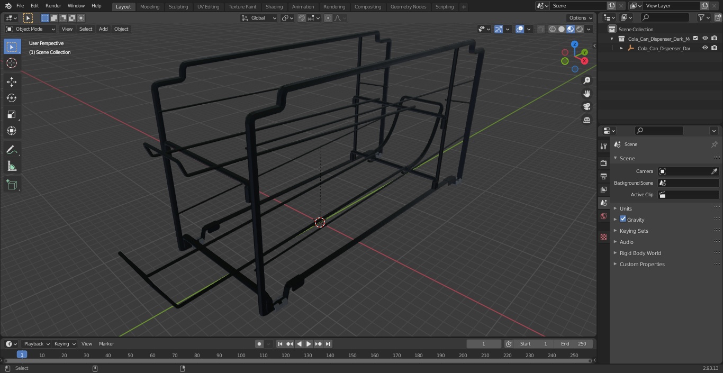Switch to solid shading mode

[x=561, y=29]
